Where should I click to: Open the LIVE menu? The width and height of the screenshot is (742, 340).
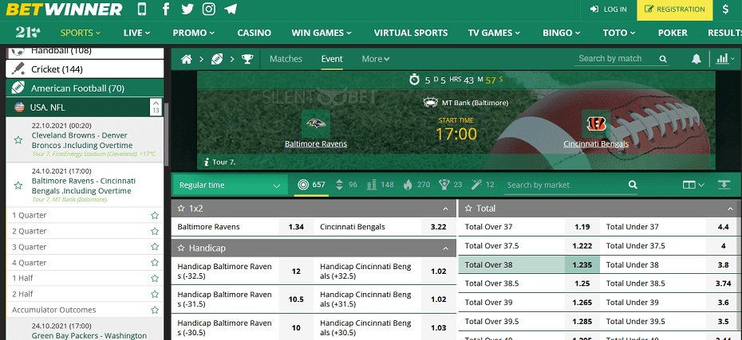[x=136, y=33]
